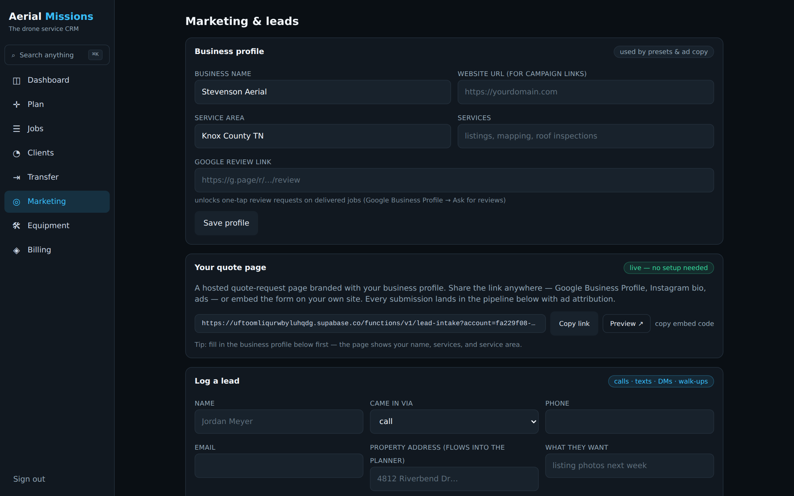
Task: Click the Transfer arrow icon in sidebar
Action: [17, 177]
